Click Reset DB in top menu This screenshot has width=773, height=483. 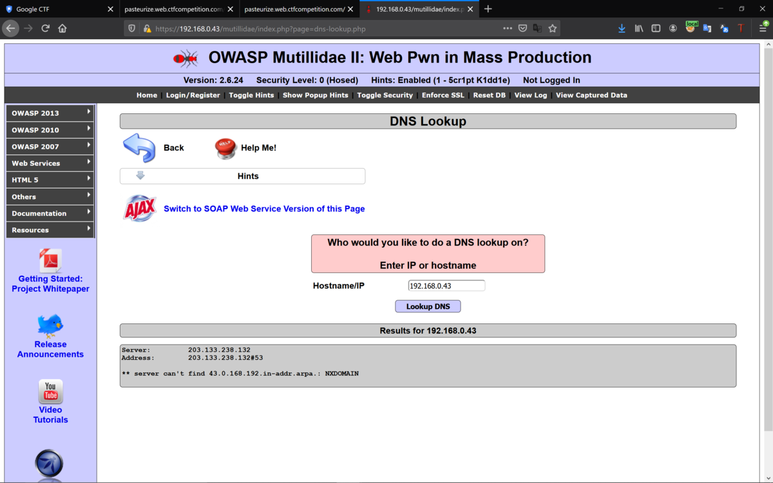490,95
